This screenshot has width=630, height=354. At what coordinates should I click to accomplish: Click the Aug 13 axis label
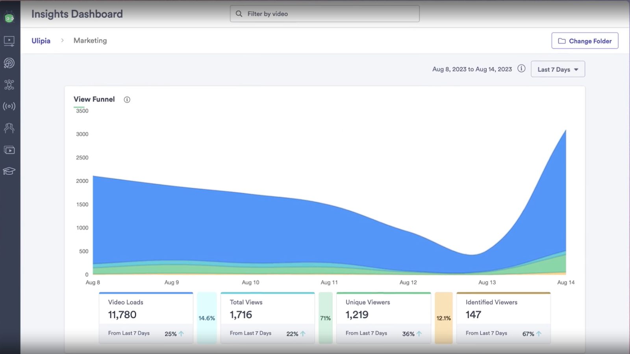point(487,282)
